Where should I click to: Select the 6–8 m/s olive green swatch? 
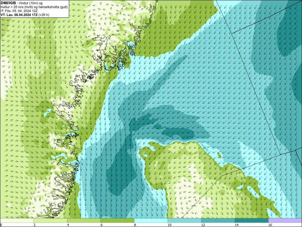coord(117,220)
